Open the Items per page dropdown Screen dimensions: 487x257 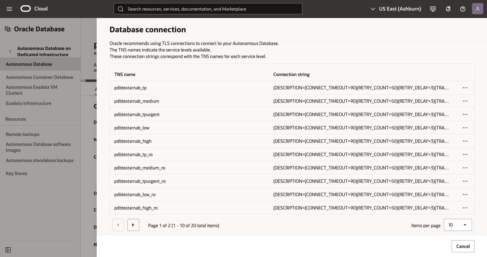coord(457,225)
